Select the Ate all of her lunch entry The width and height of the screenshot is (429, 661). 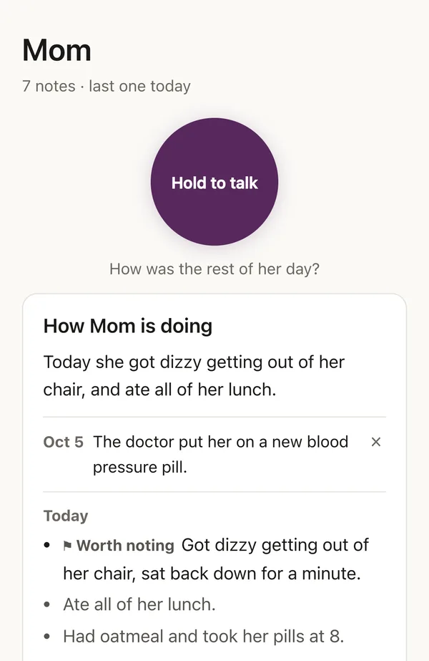[139, 604]
